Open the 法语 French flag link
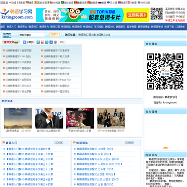This screenshot has height=187, width=187. click(21, 3)
